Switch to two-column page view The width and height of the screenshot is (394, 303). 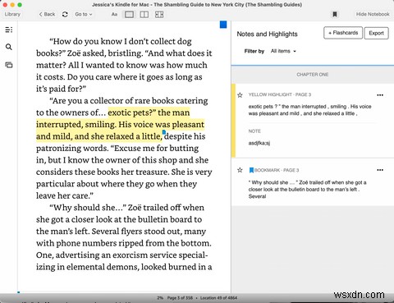point(144,14)
